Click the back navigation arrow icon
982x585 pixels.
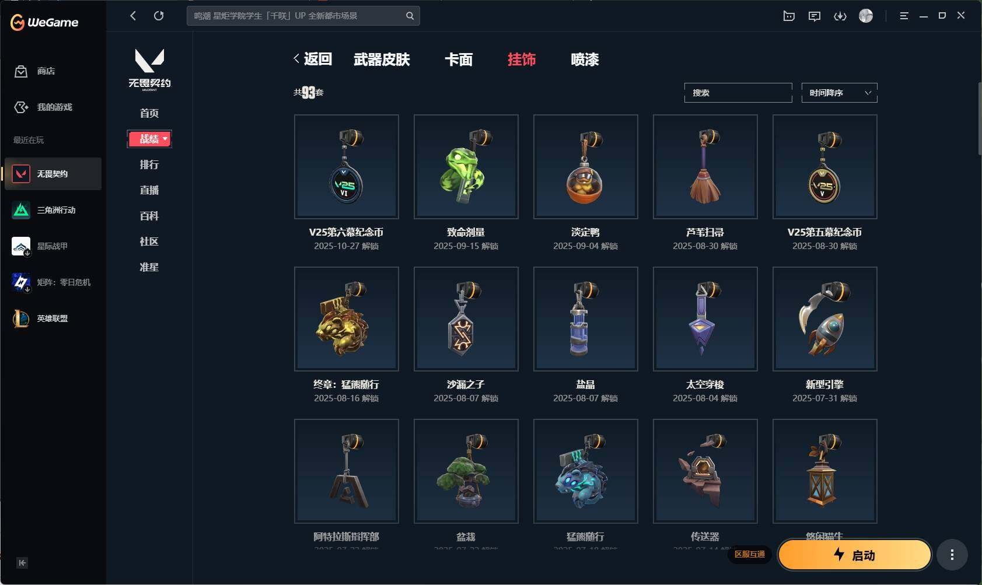click(133, 16)
